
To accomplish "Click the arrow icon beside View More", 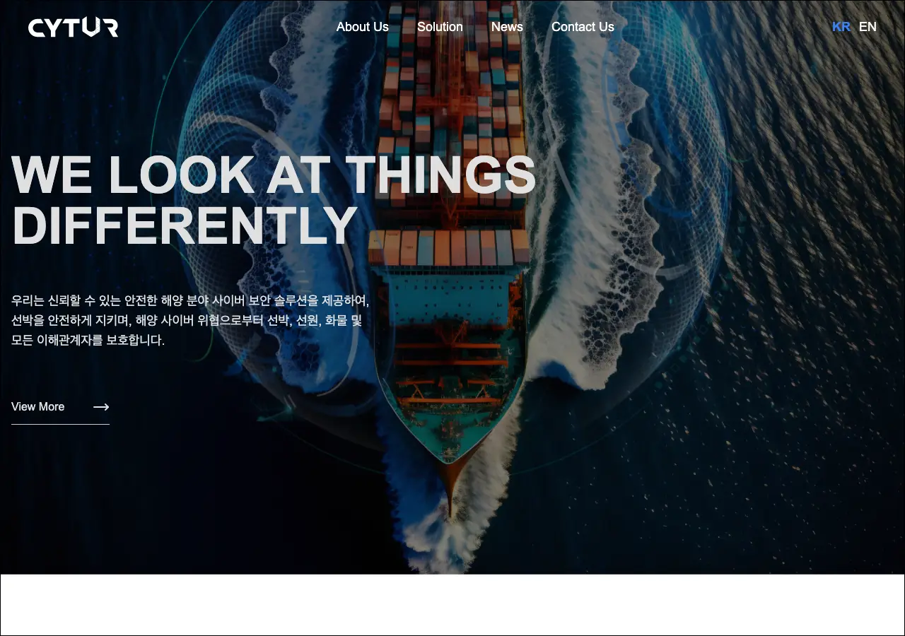I will pos(101,407).
